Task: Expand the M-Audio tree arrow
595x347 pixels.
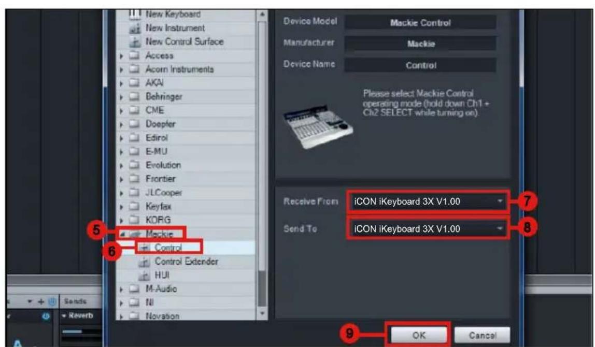Action: (x=121, y=290)
